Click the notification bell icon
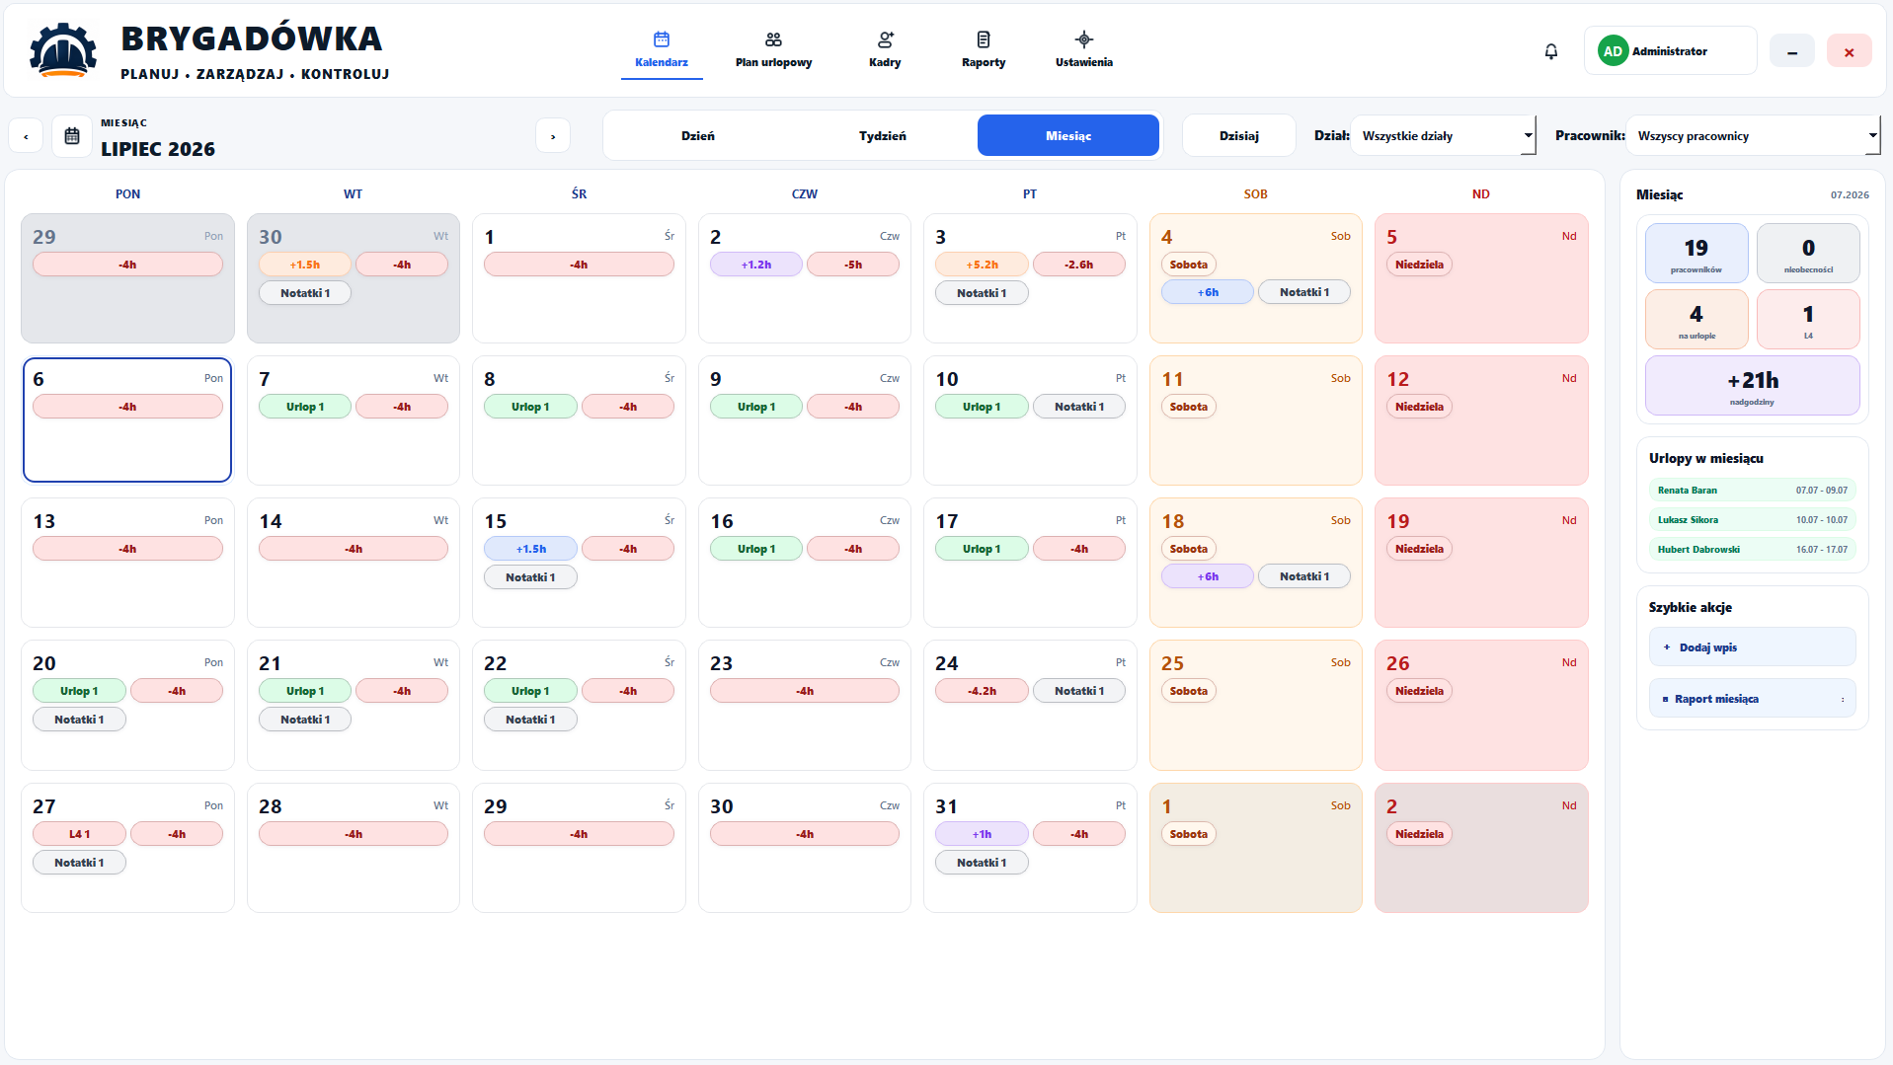The height and width of the screenshot is (1065, 1893). (x=1551, y=51)
